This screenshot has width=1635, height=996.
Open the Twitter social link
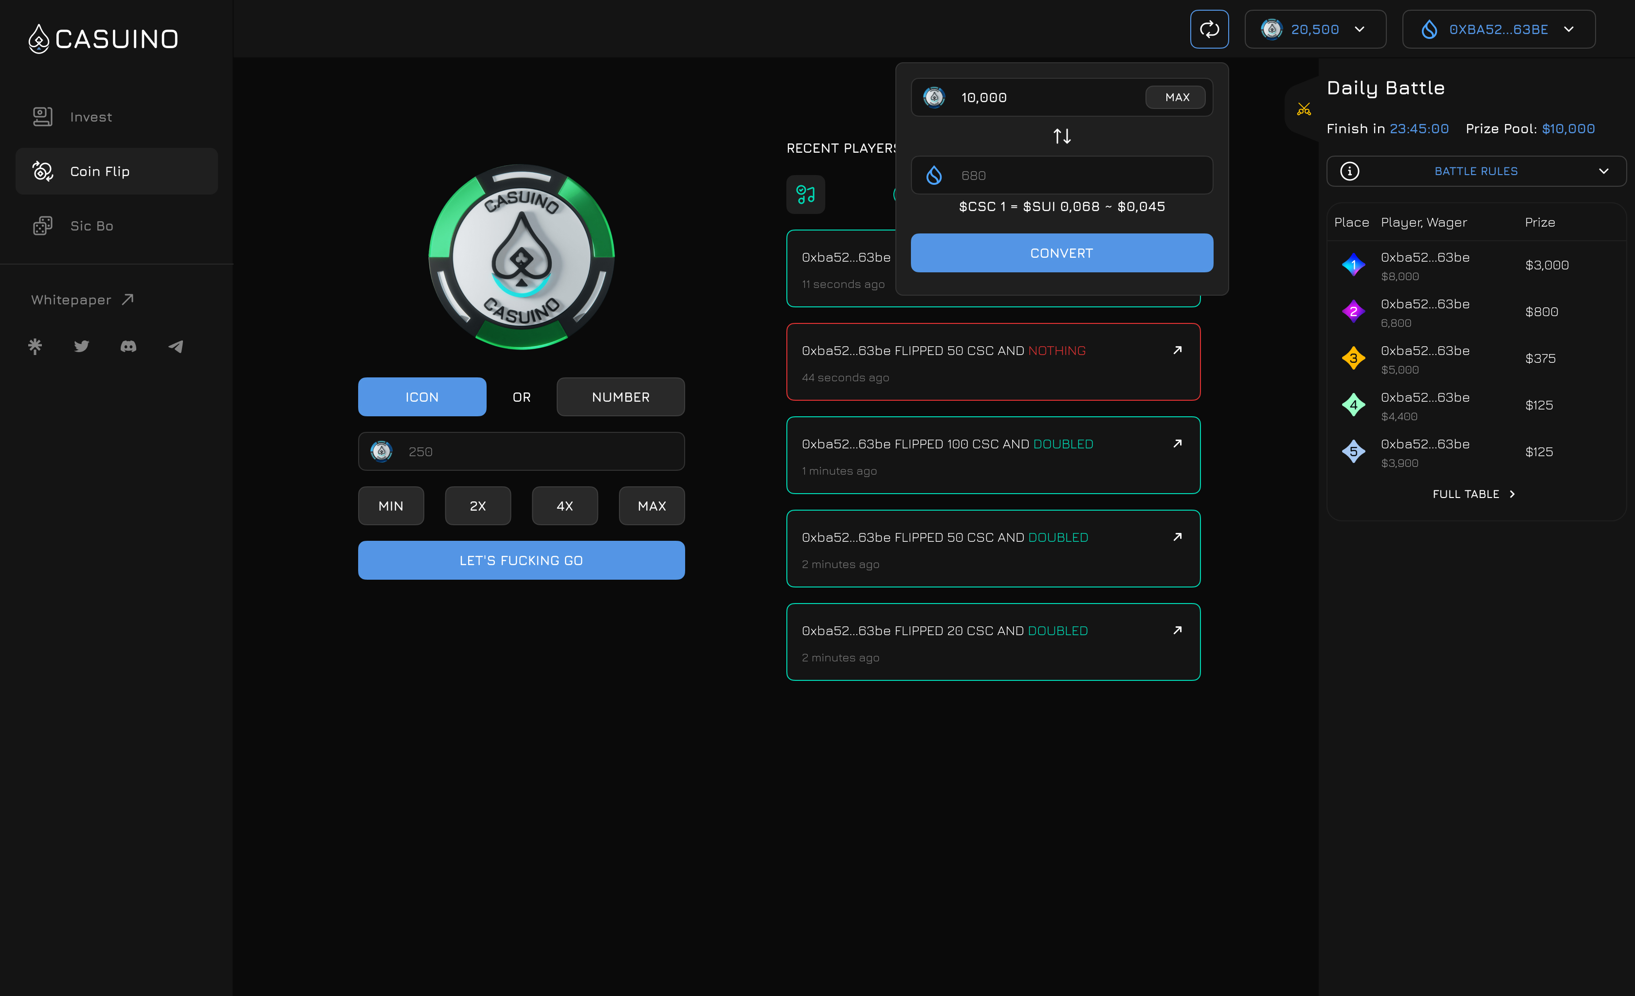coord(82,346)
